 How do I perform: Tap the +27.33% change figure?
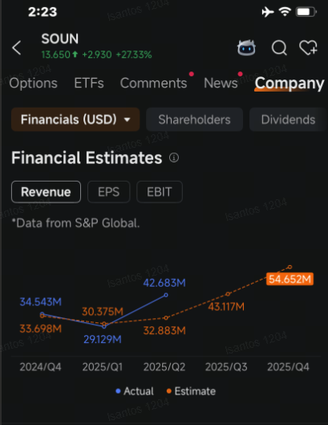(x=134, y=55)
